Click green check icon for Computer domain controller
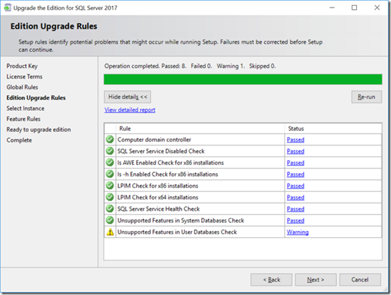The width and height of the screenshot is (391, 295). pyautogui.click(x=110, y=140)
